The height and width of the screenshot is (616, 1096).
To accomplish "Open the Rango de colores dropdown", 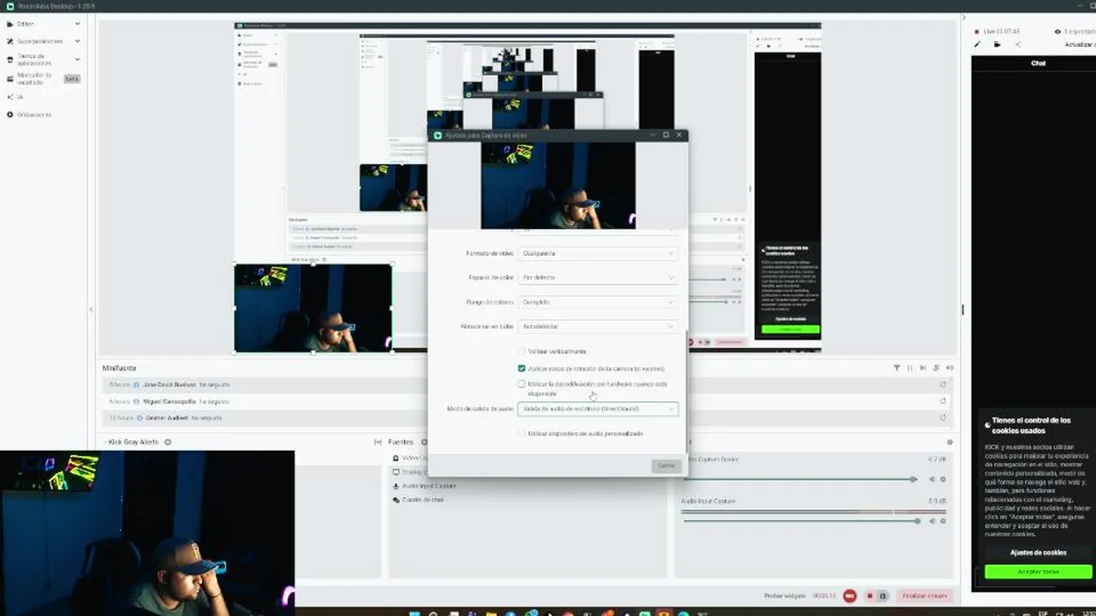I will [x=598, y=302].
